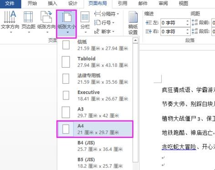The image size is (215, 170).
Task: Open the Line Numbers (行号) dropdown
Action: 104,23
